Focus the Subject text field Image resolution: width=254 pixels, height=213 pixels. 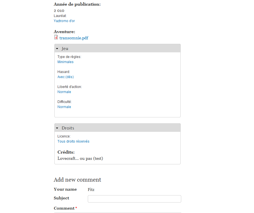tap(134, 199)
